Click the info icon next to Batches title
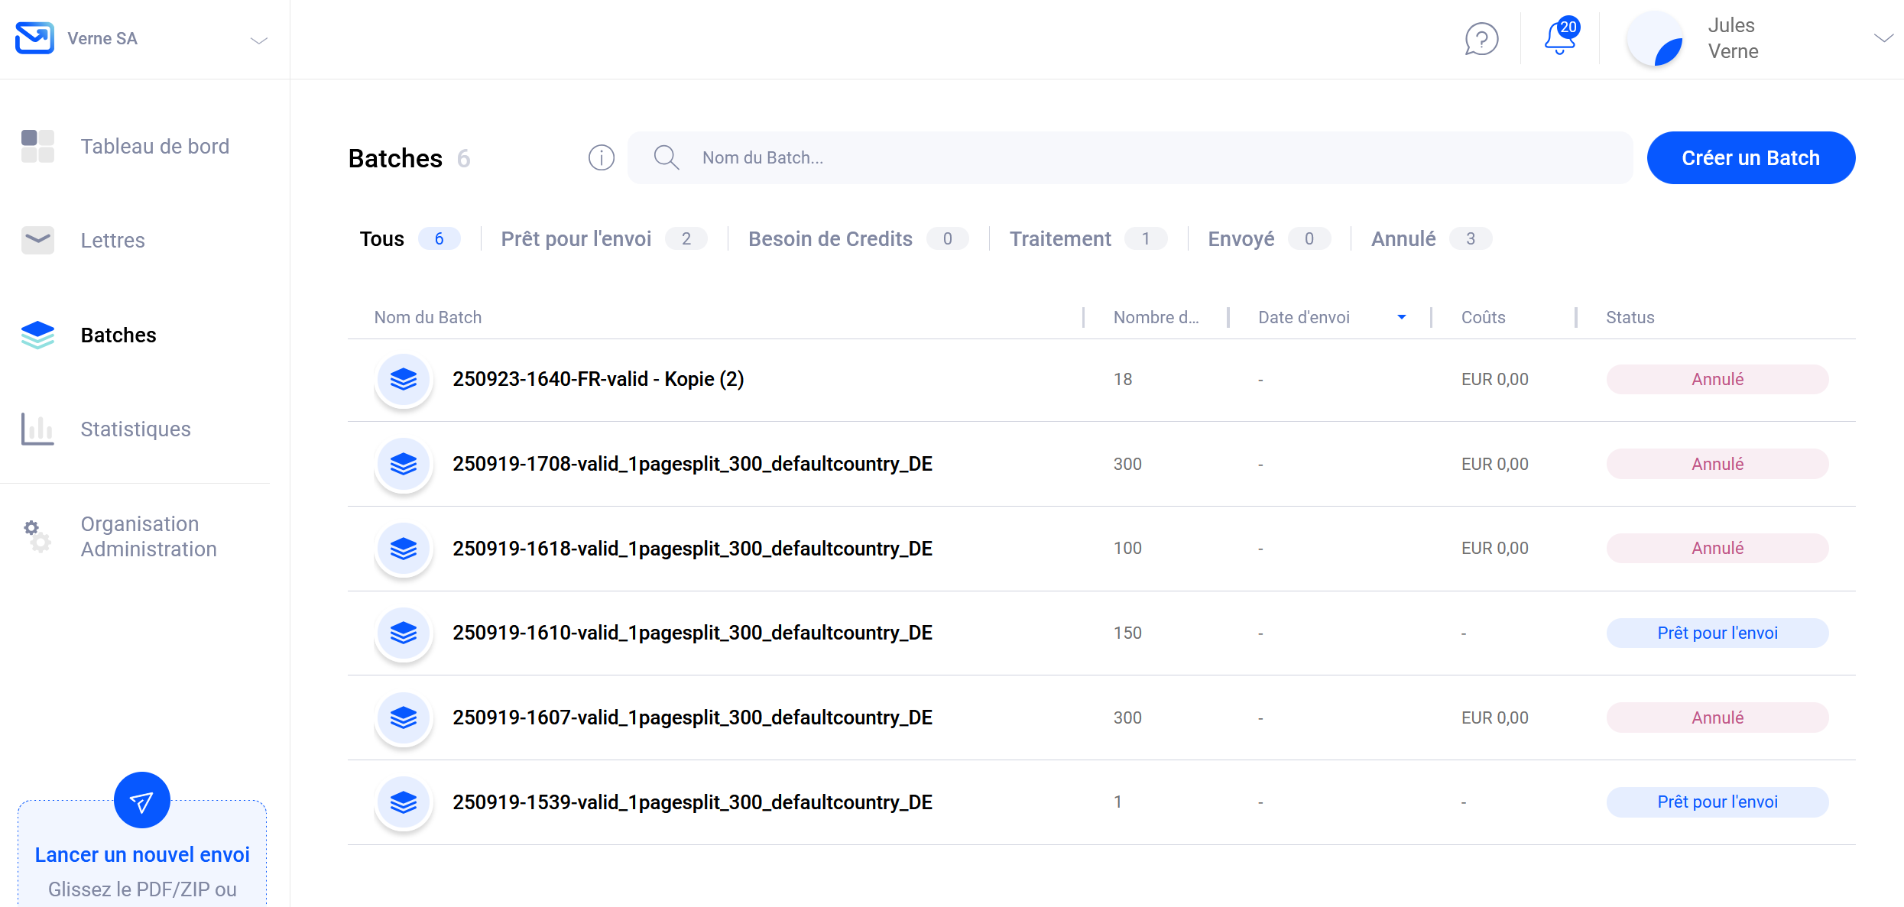 click(601, 157)
